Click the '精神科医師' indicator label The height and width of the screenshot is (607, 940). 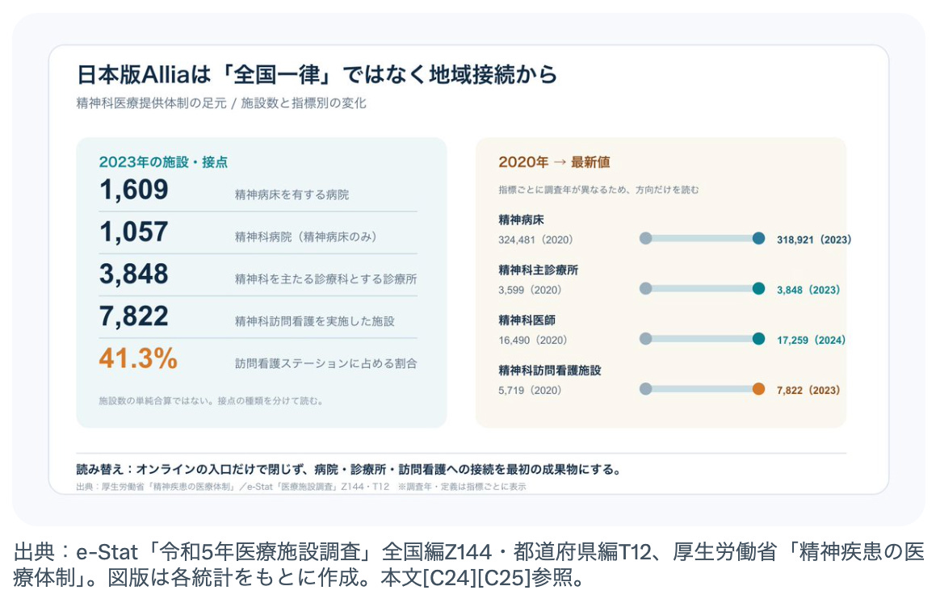pos(527,320)
